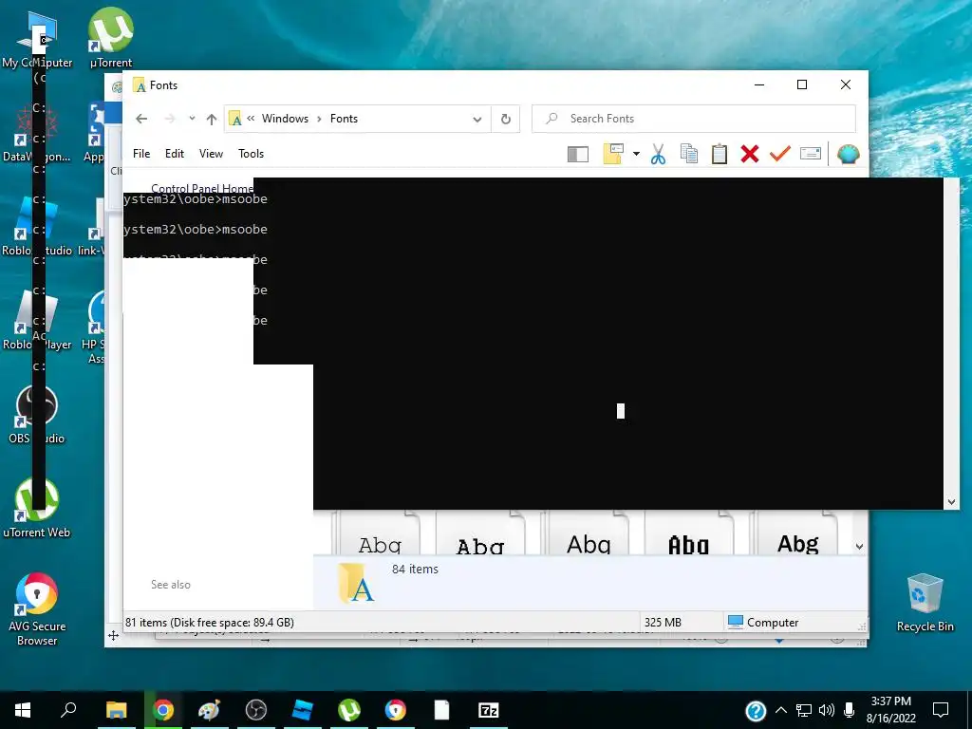Image resolution: width=972 pixels, height=729 pixels.
Task: Open OBS Studio desktop shortcut
Action: (37, 414)
